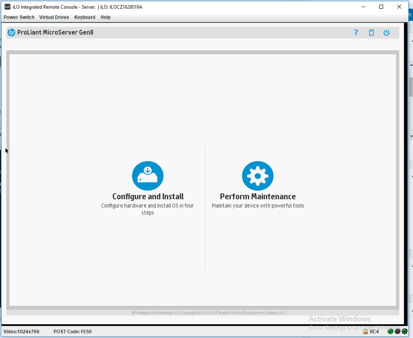Click the Perform Maintenance label
The width and height of the screenshot is (413, 338).
[x=258, y=196]
